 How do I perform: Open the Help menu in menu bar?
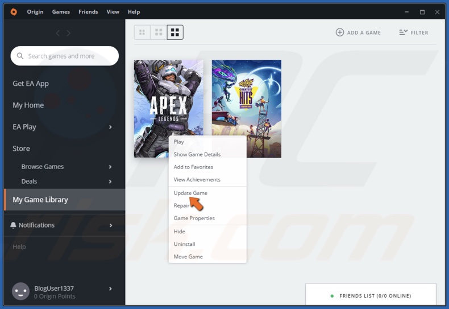134,12
